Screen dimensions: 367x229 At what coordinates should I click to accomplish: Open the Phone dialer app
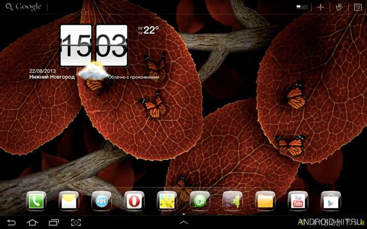(36, 201)
